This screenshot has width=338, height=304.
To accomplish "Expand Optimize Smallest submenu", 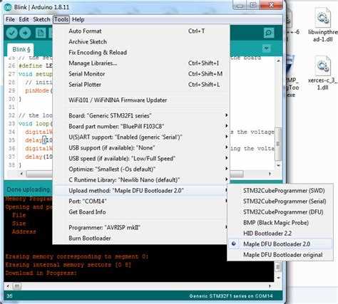I will coord(141,169).
